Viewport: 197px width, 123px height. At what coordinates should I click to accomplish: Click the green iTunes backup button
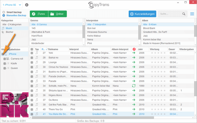coord(39,14)
